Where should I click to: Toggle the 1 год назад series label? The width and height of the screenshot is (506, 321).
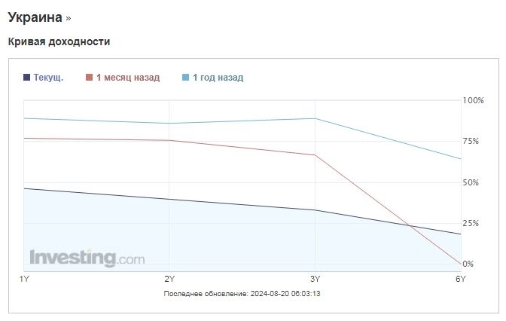(x=218, y=78)
